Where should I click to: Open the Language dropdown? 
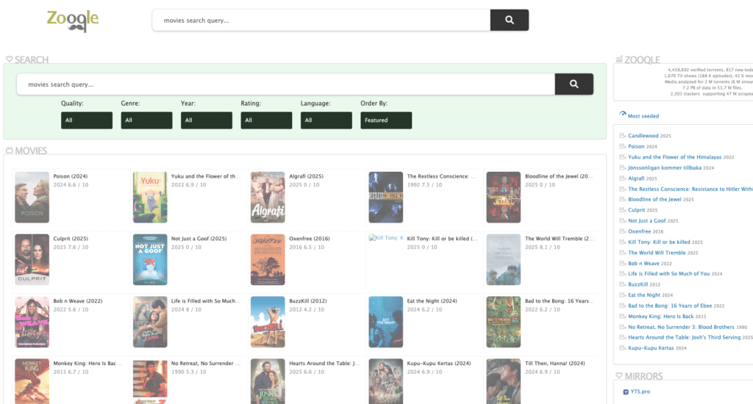tap(326, 120)
